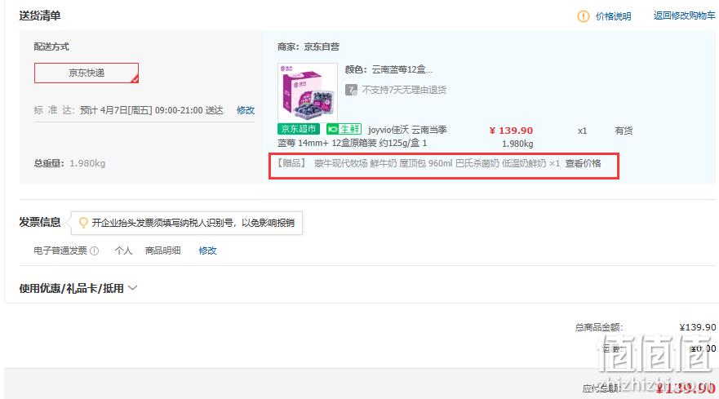Click the 商家:京东自营 merchant label

[x=308, y=47]
